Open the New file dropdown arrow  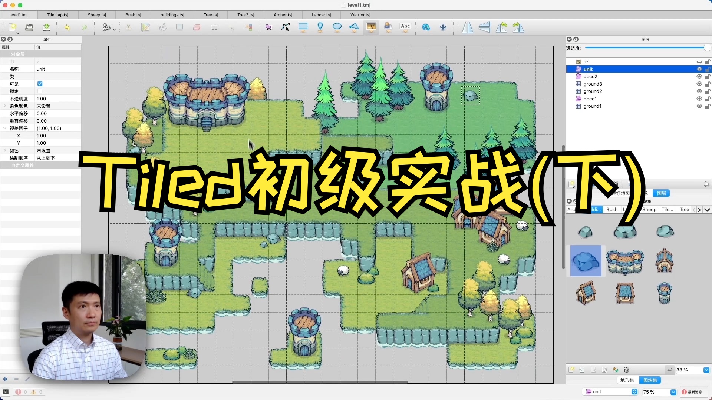(x=17, y=33)
